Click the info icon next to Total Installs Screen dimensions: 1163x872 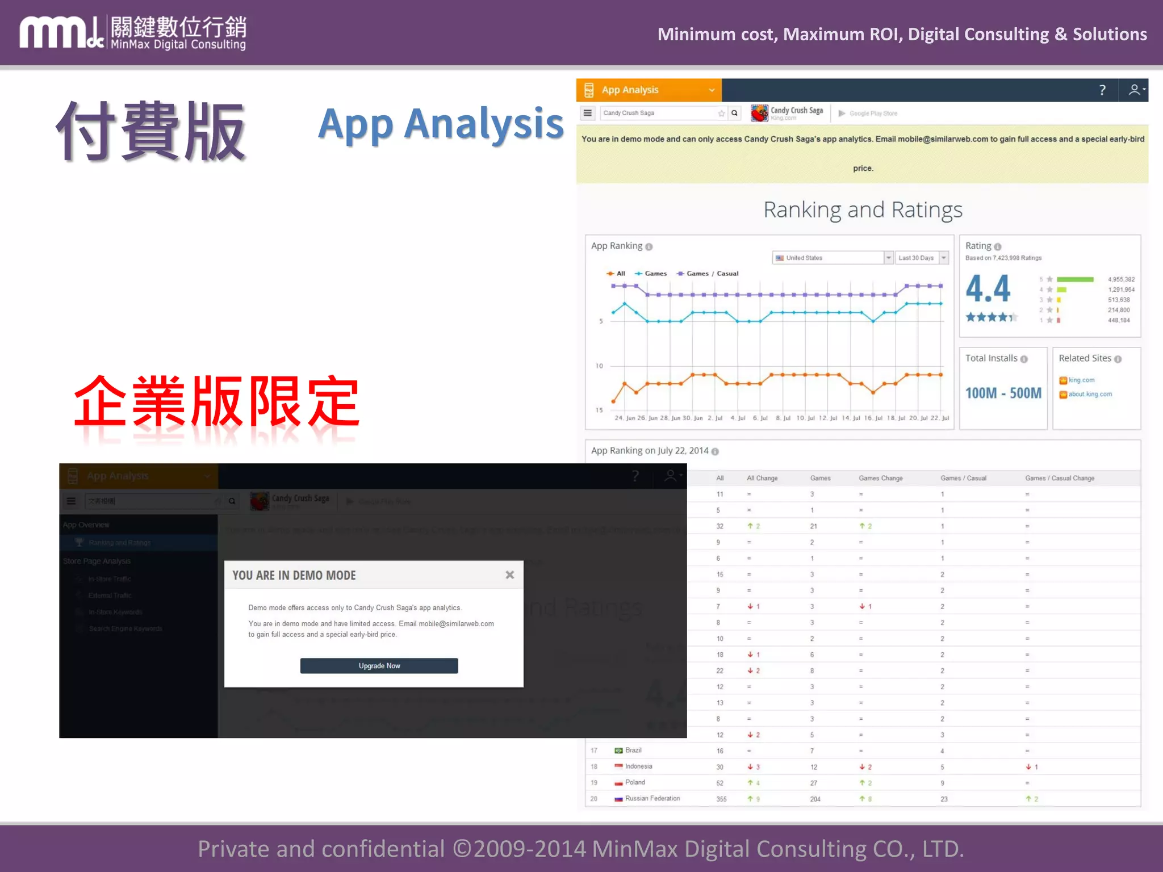(1024, 359)
